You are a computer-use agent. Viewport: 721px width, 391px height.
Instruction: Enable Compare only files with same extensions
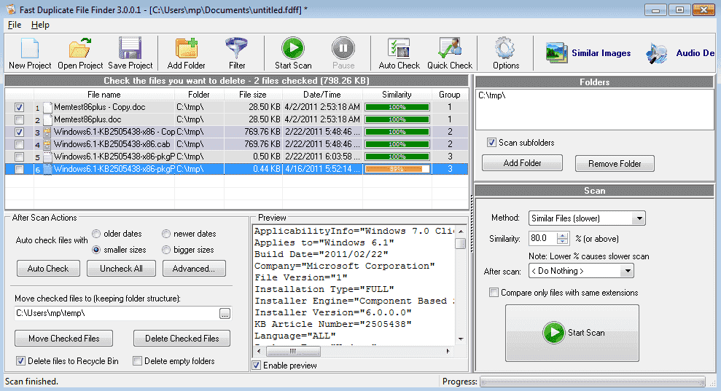(494, 293)
